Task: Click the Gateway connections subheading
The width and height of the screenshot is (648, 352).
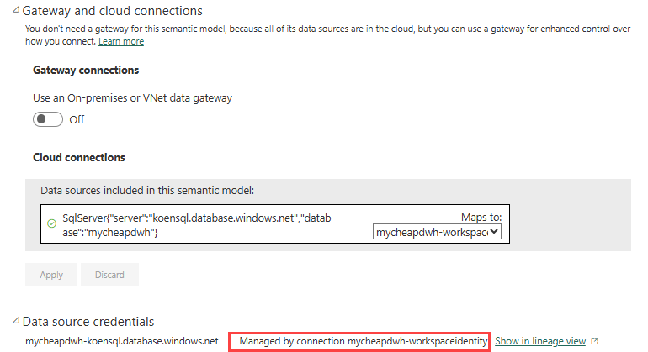Action: point(86,70)
